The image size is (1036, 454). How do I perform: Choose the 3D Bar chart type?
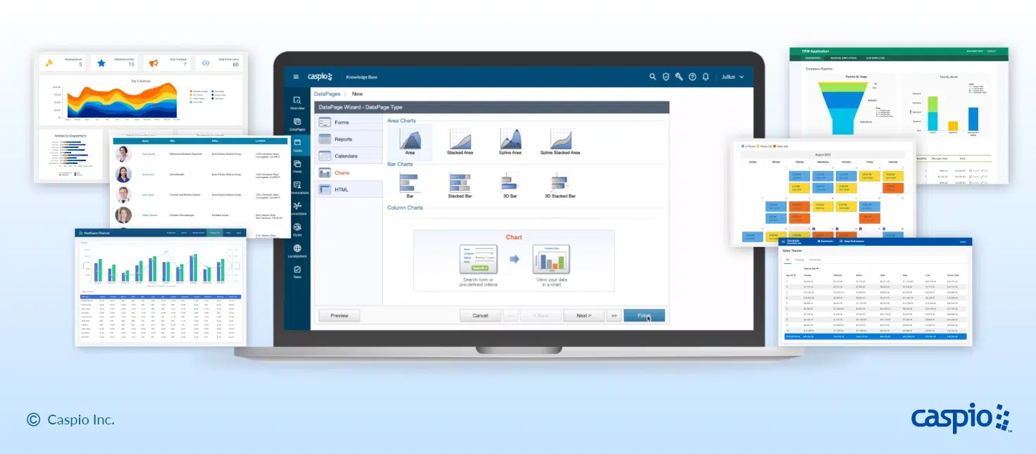tap(510, 184)
